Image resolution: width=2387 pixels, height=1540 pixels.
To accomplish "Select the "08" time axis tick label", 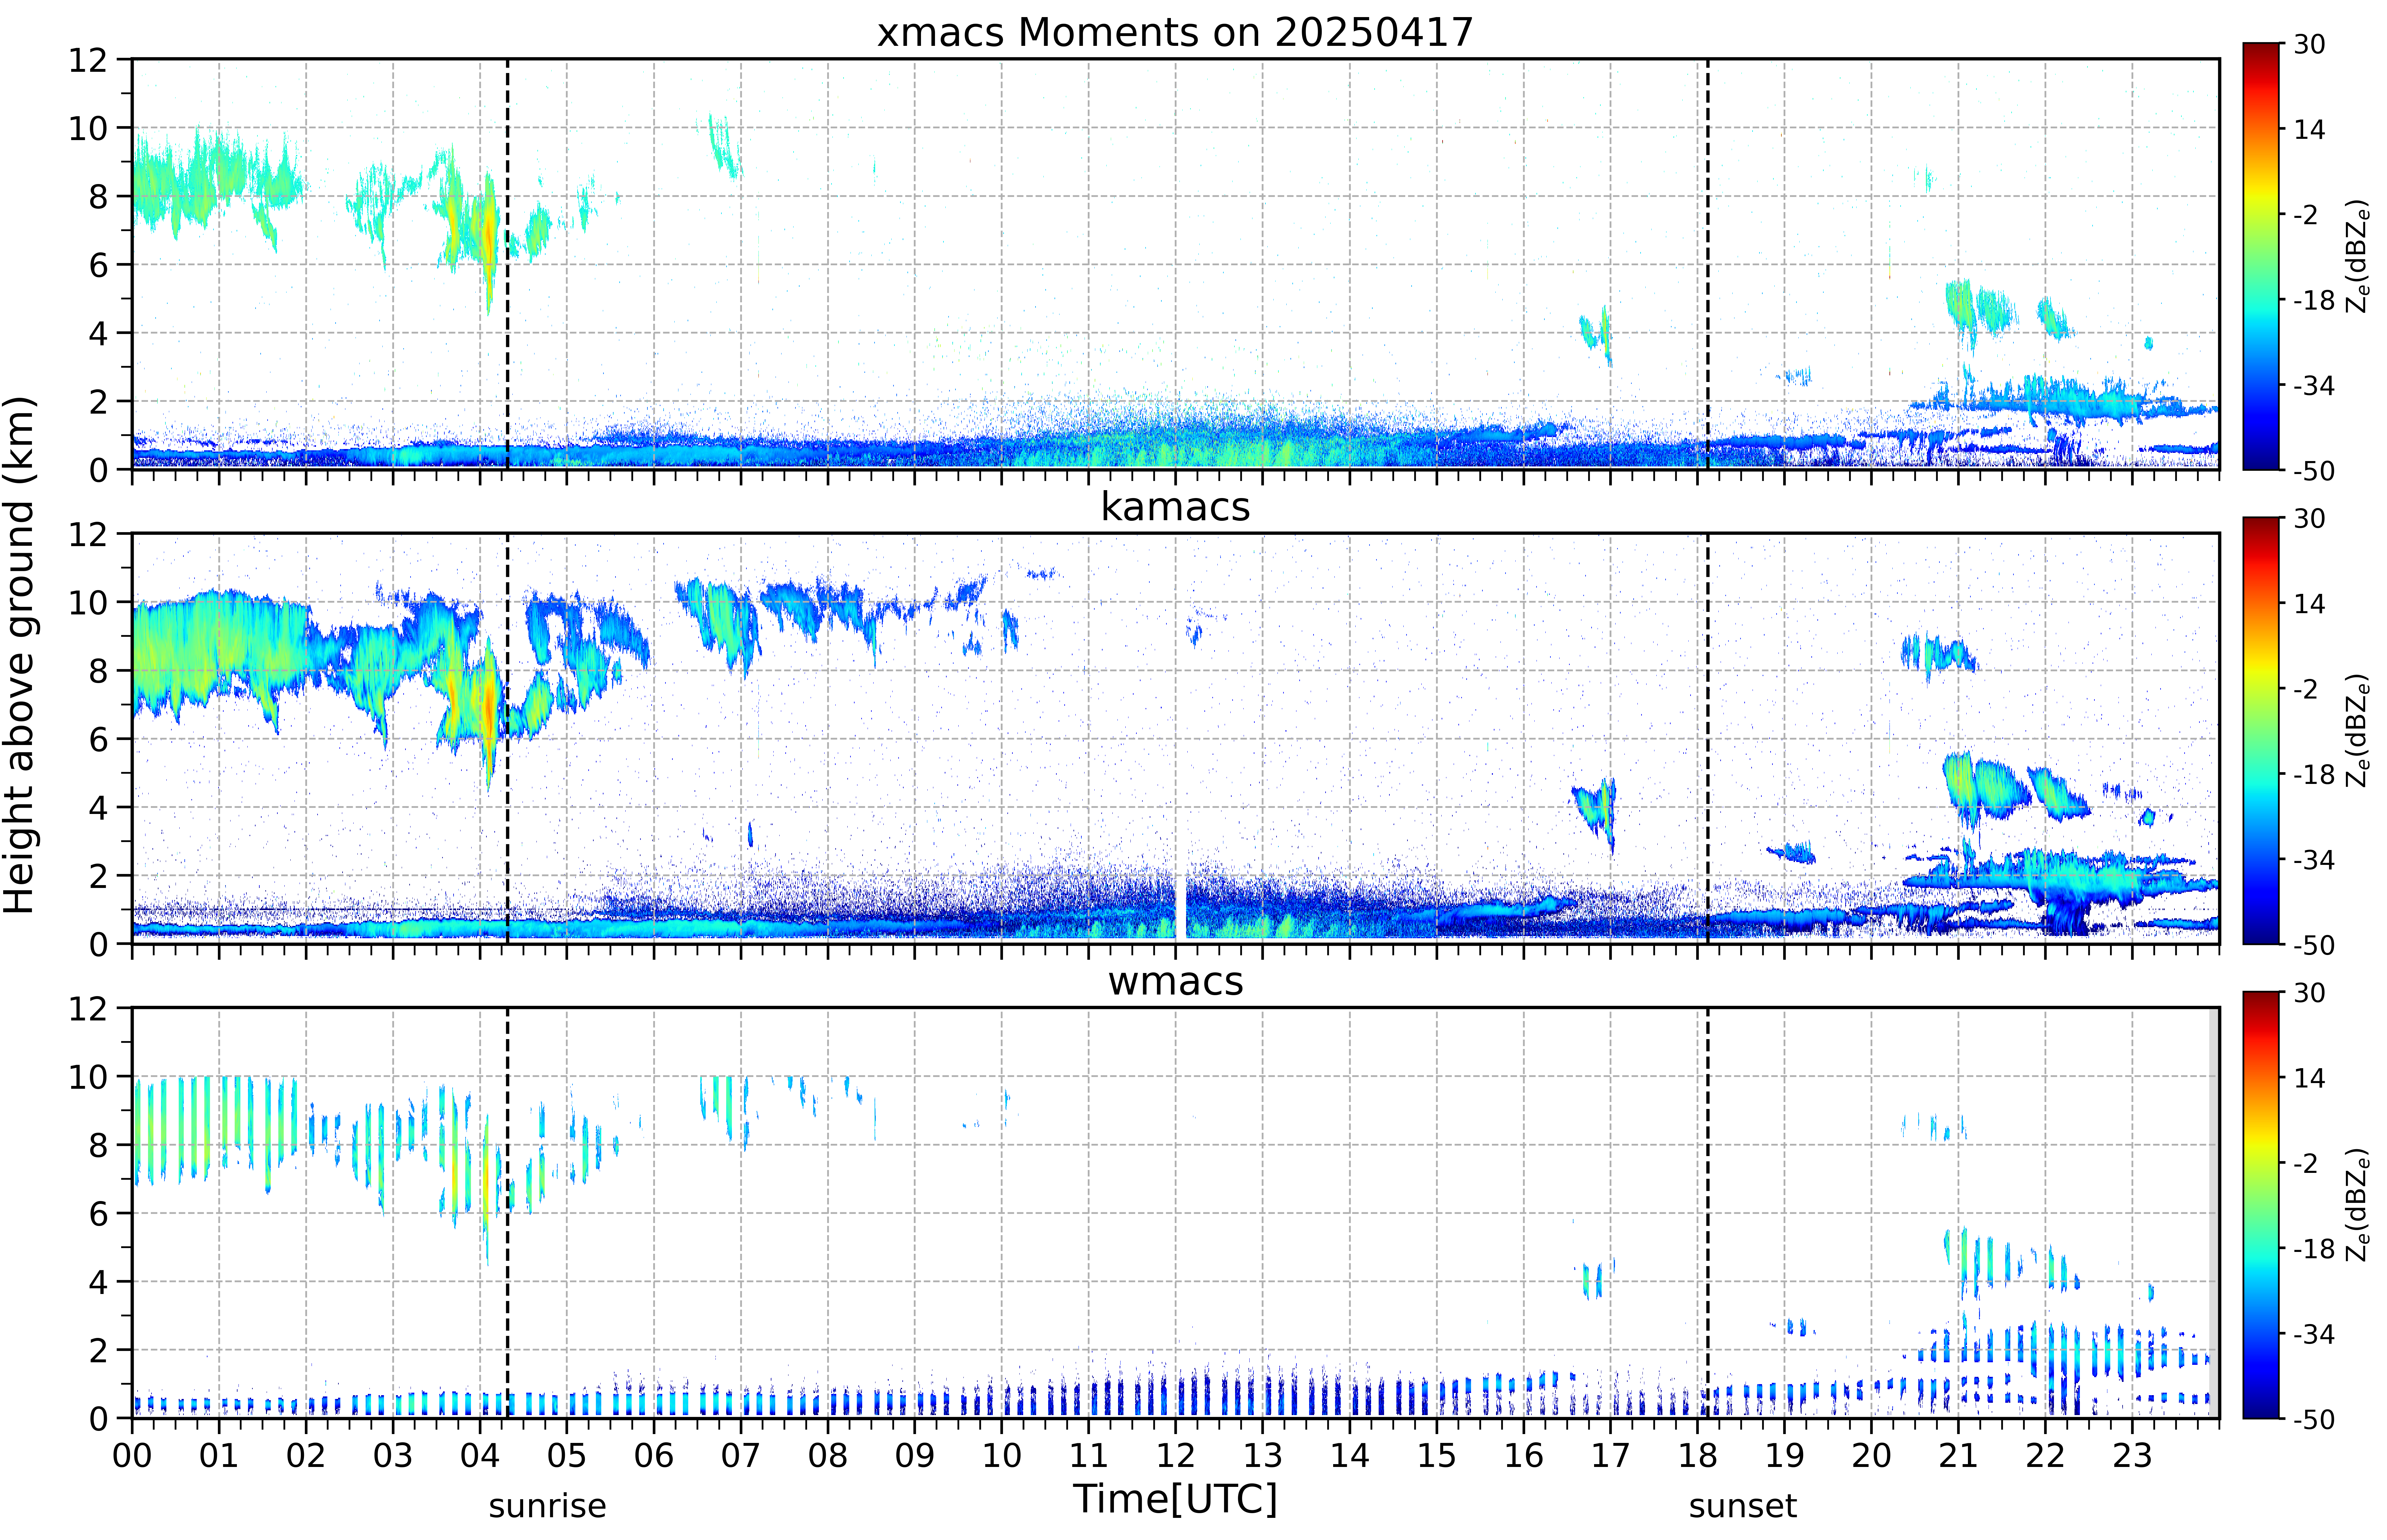I will (828, 1456).
